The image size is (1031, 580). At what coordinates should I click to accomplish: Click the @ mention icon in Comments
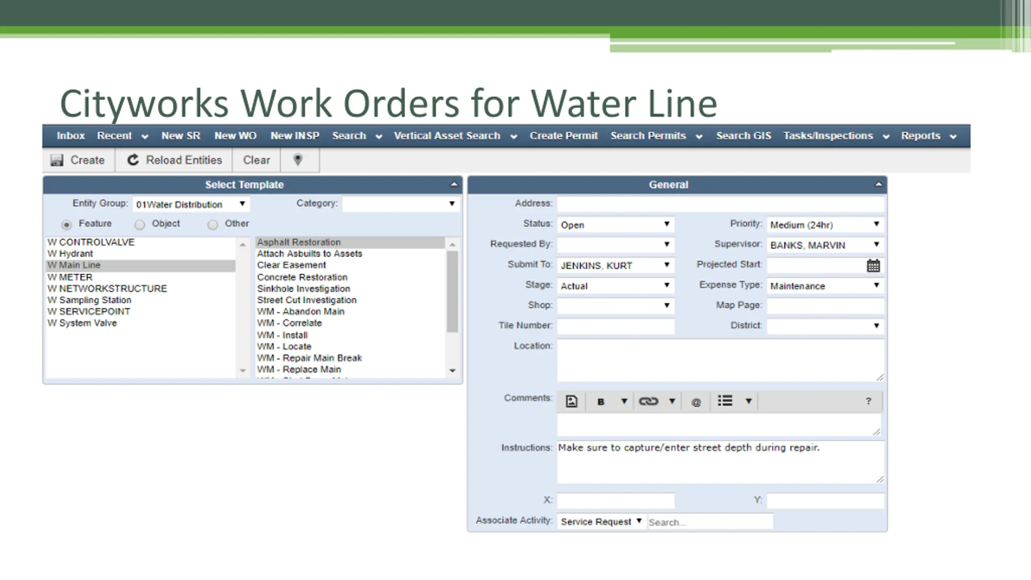click(696, 402)
